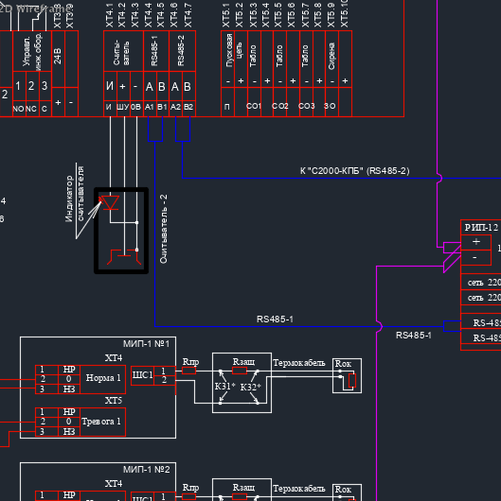Click the К31* contact label
Viewport: 501px width, 501px height.
click(x=224, y=387)
